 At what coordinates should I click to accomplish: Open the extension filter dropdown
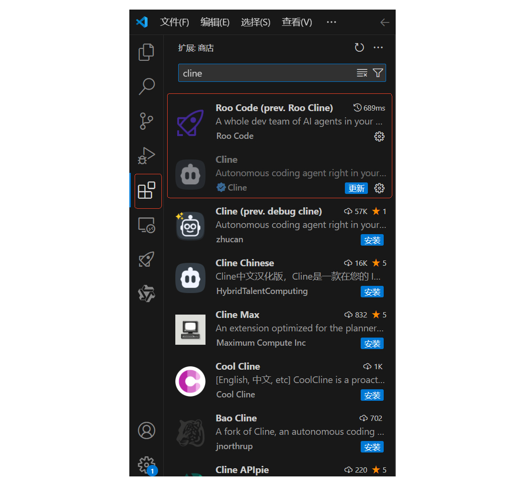tap(378, 73)
